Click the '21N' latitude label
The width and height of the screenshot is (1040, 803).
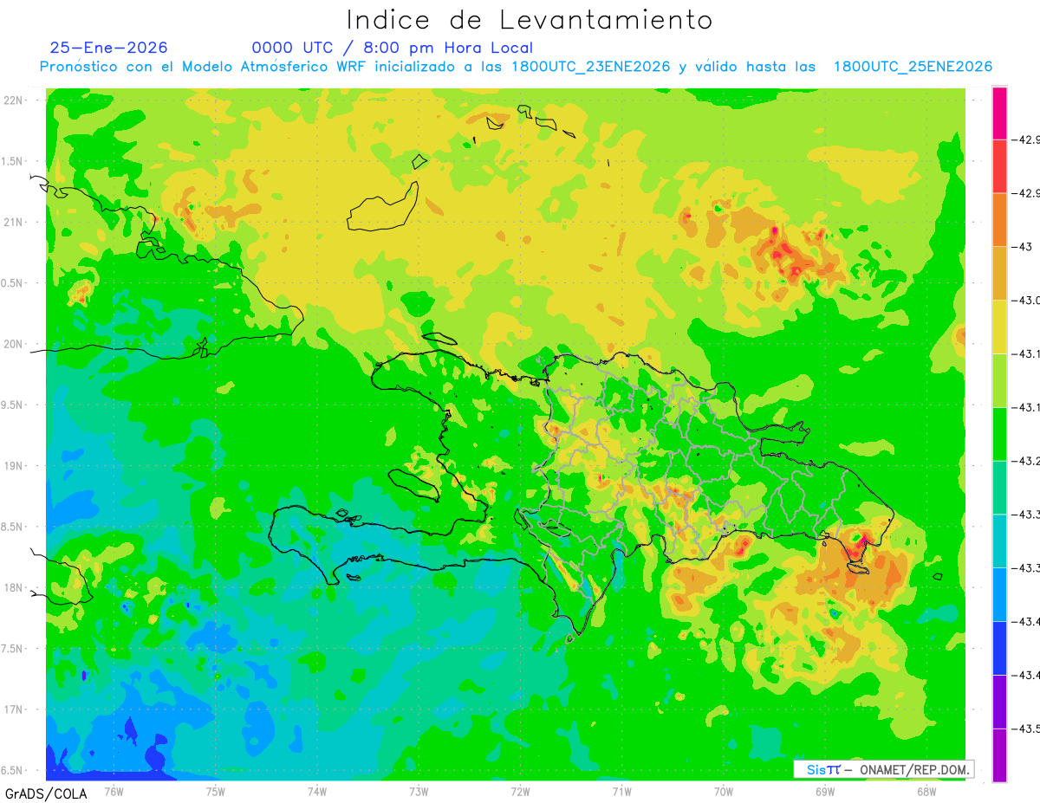14,222
